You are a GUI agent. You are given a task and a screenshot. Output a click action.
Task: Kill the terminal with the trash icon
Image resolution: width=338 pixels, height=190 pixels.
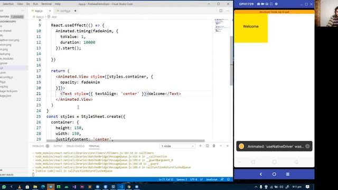tap(214, 146)
